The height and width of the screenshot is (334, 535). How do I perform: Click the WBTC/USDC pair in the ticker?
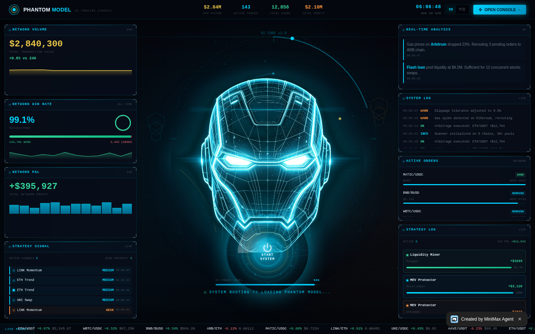pos(93,329)
